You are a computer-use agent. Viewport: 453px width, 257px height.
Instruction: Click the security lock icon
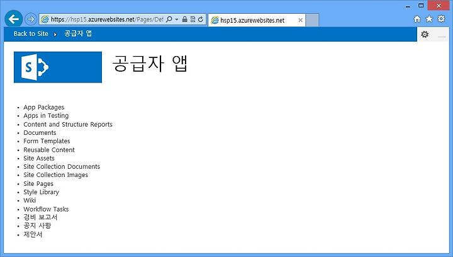(184, 20)
